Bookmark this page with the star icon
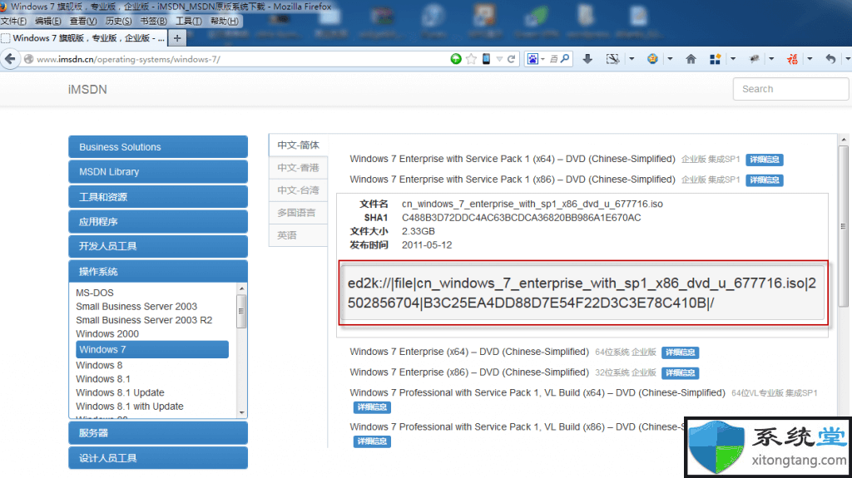The image size is (852, 478). click(x=471, y=59)
